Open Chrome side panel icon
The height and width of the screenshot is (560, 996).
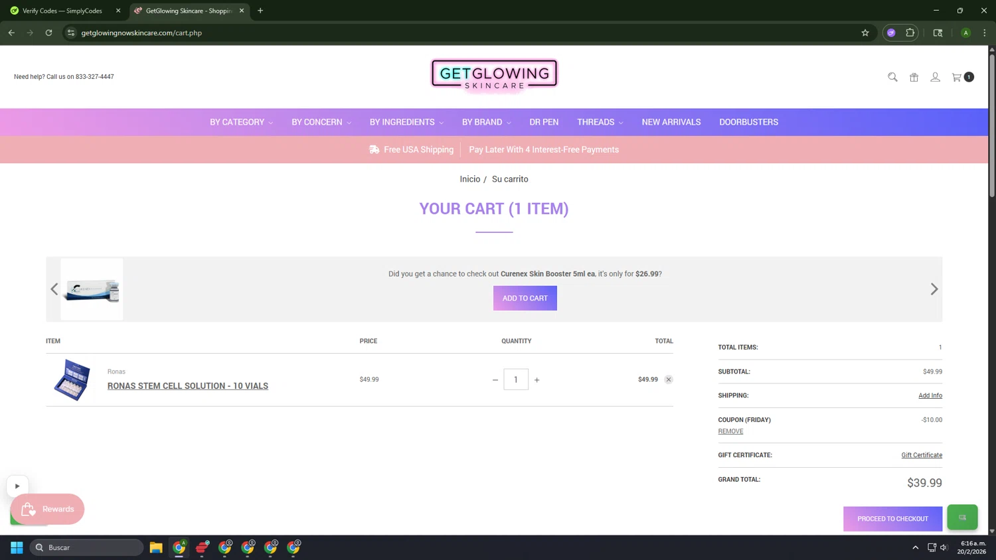click(x=938, y=33)
